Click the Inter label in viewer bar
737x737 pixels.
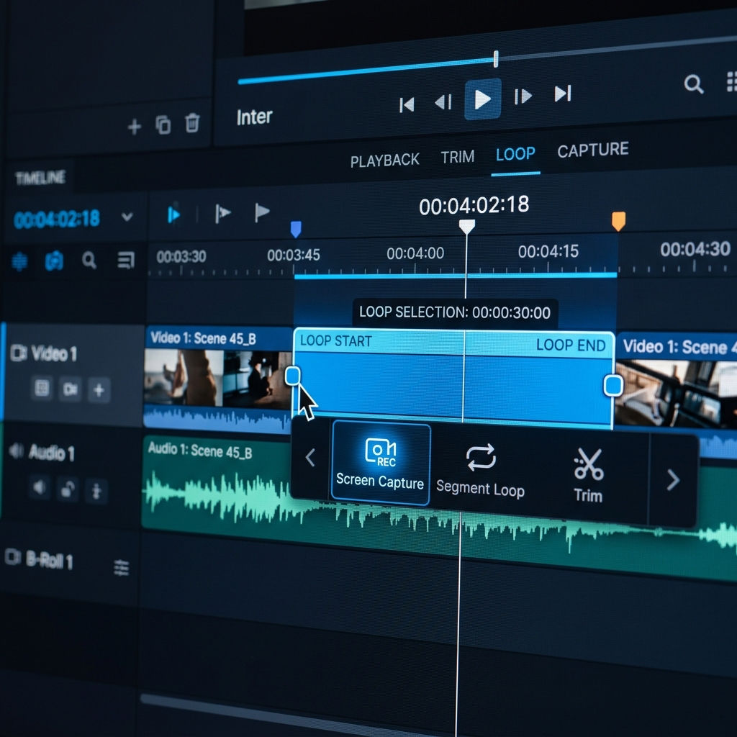point(254,117)
